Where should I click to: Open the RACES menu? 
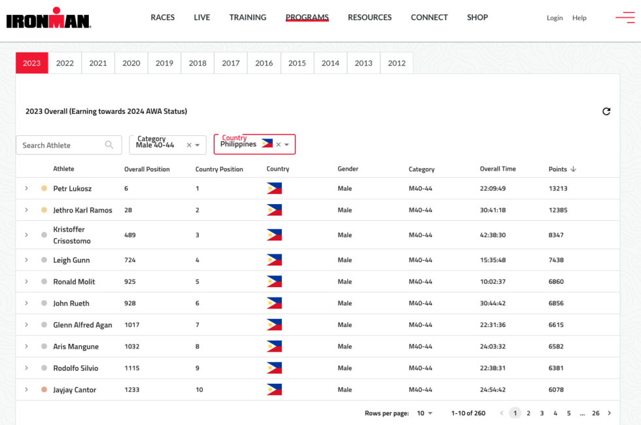[163, 18]
